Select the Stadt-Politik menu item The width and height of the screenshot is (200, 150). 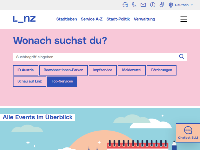tap(118, 19)
